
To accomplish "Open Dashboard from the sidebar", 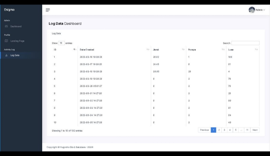I will click(16, 26).
